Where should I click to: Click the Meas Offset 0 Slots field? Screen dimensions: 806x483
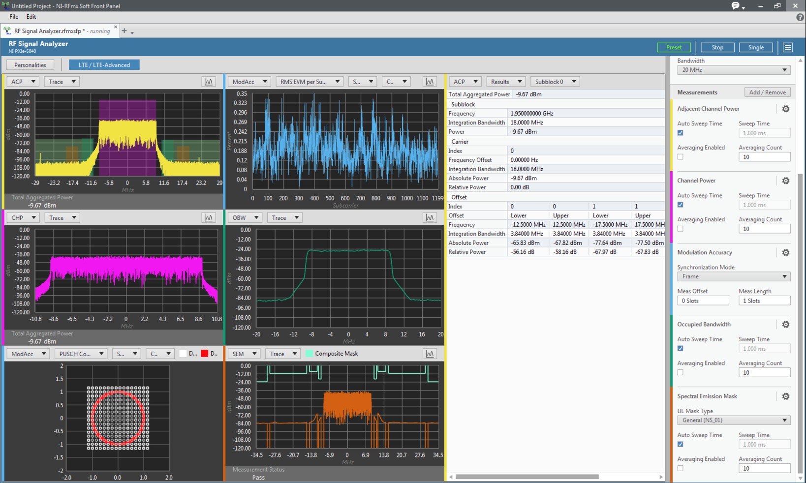tap(703, 301)
